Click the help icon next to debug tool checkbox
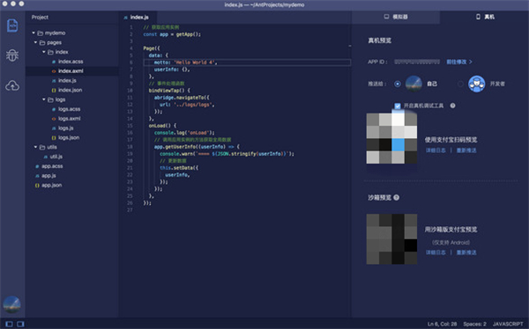 tap(453, 106)
